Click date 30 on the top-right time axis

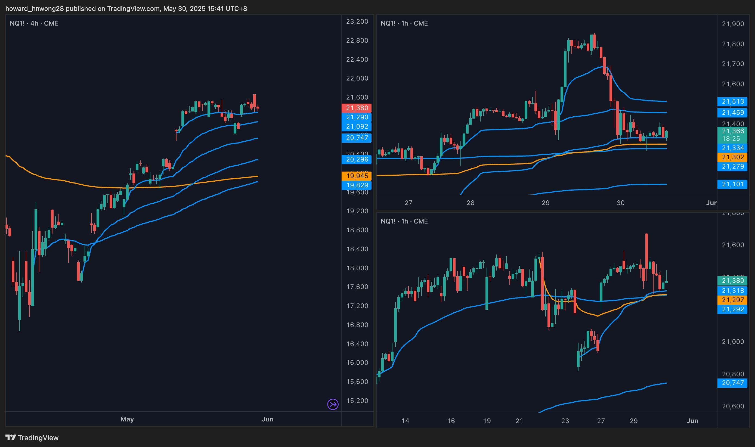coord(620,203)
